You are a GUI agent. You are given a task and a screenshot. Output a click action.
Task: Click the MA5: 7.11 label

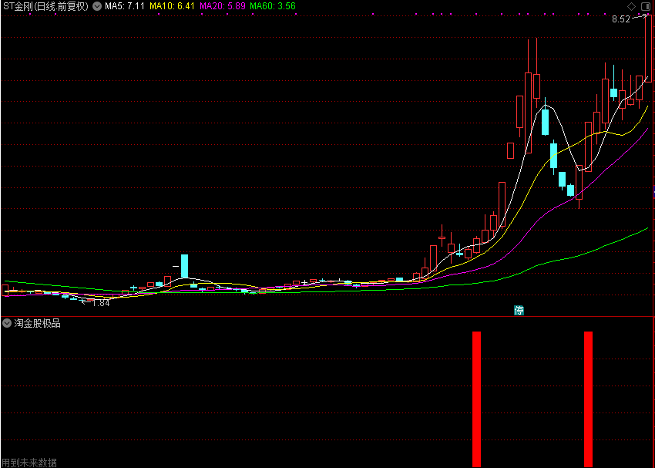coord(125,6)
